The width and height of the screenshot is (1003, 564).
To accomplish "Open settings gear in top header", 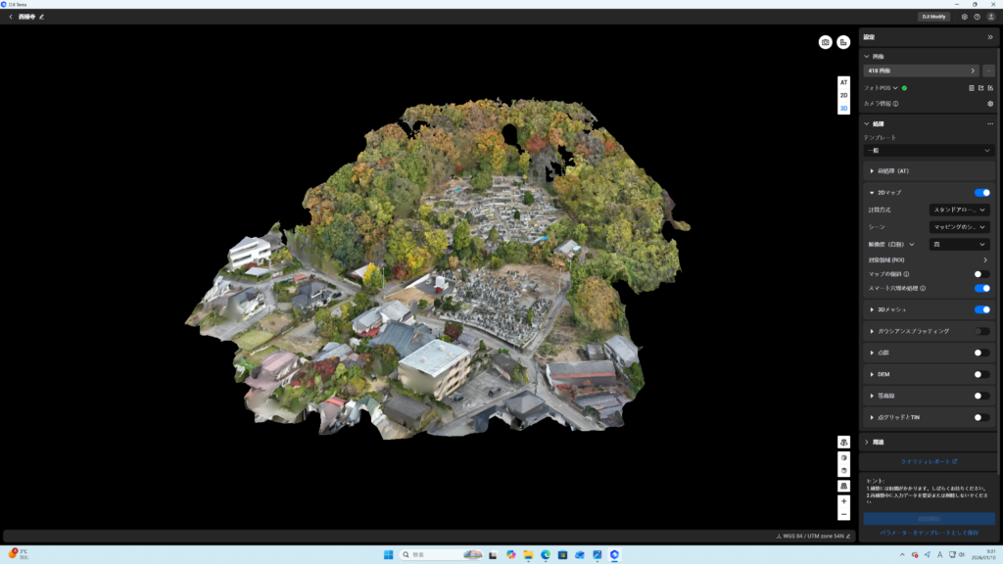I will coord(965,17).
